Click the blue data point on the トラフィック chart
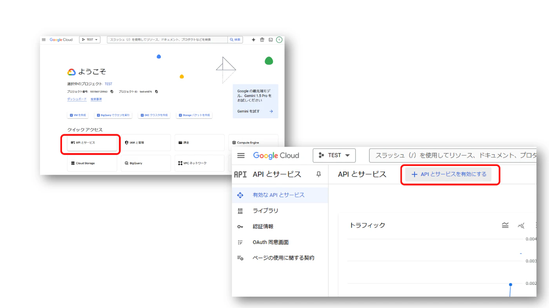 [x=511, y=285]
